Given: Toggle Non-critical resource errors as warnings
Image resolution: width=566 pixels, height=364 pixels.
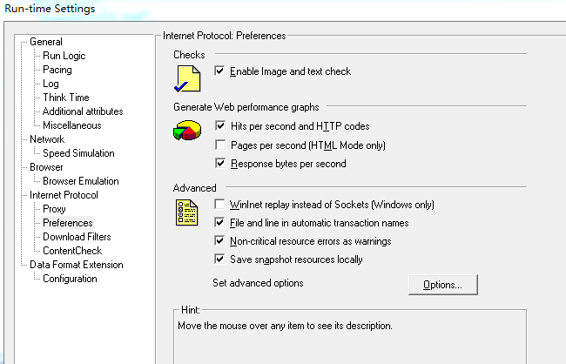Looking at the screenshot, I should (219, 241).
